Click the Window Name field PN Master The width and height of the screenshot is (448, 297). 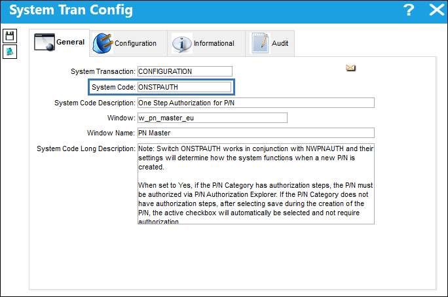pyautogui.click(x=256, y=133)
